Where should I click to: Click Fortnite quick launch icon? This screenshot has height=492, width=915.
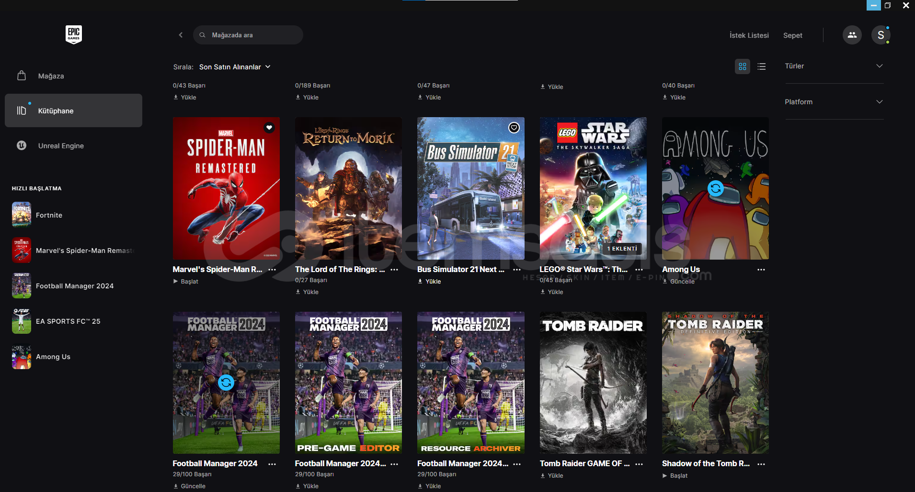click(x=22, y=215)
